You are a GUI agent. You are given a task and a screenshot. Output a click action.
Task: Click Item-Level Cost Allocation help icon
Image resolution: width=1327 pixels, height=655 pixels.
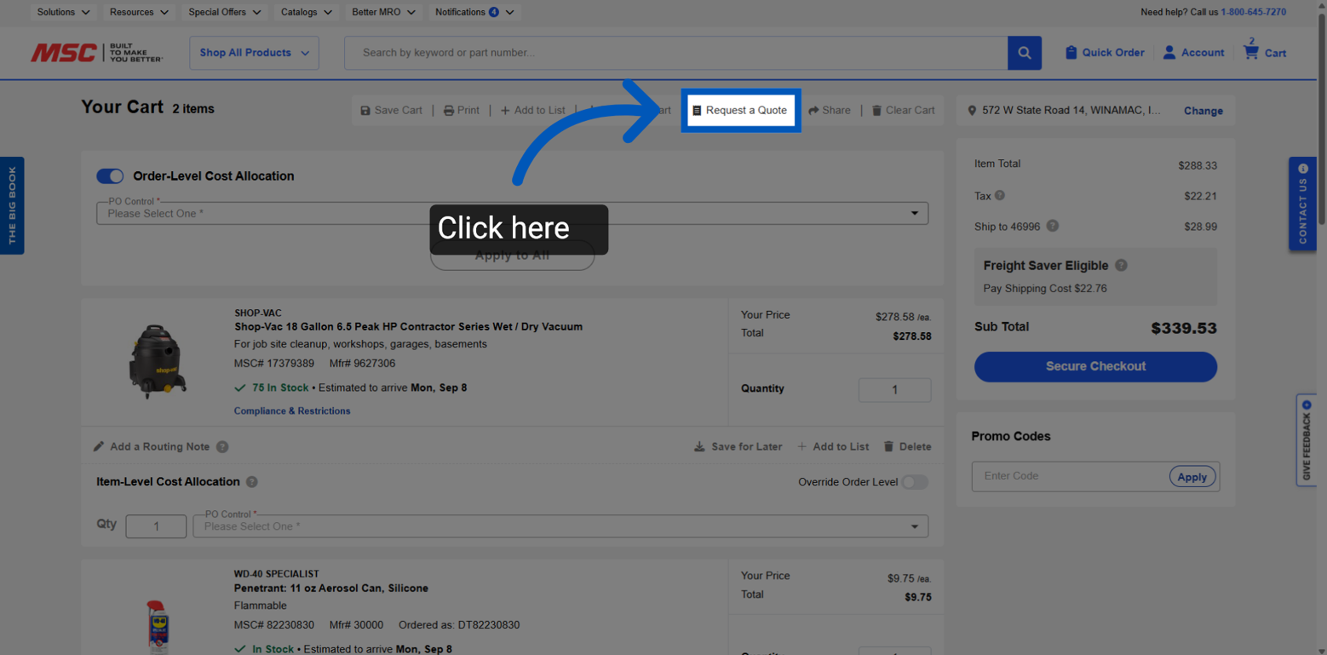point(252,481)
